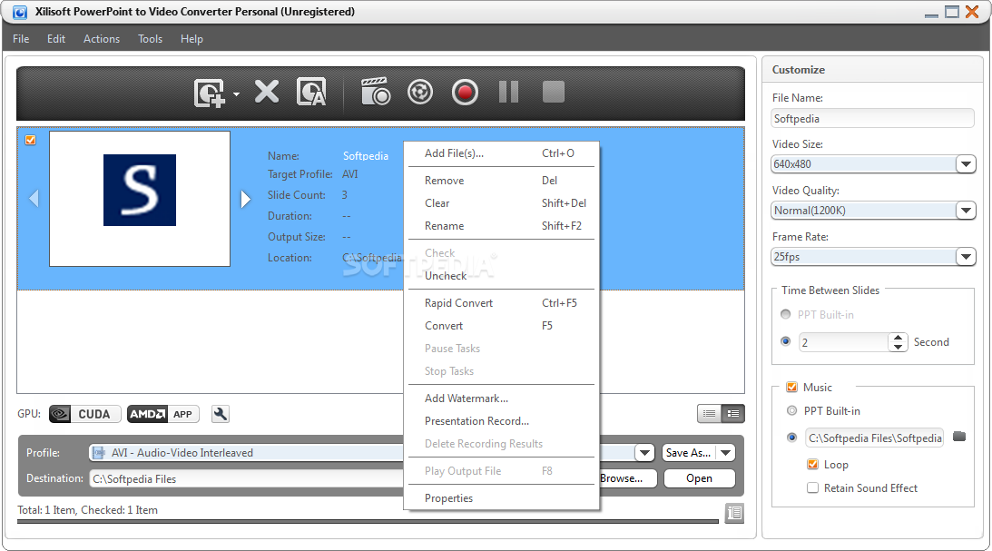Click the Remove (X) toolbar icon
This screenshot has height=551, width=992.
pos(266,92)
